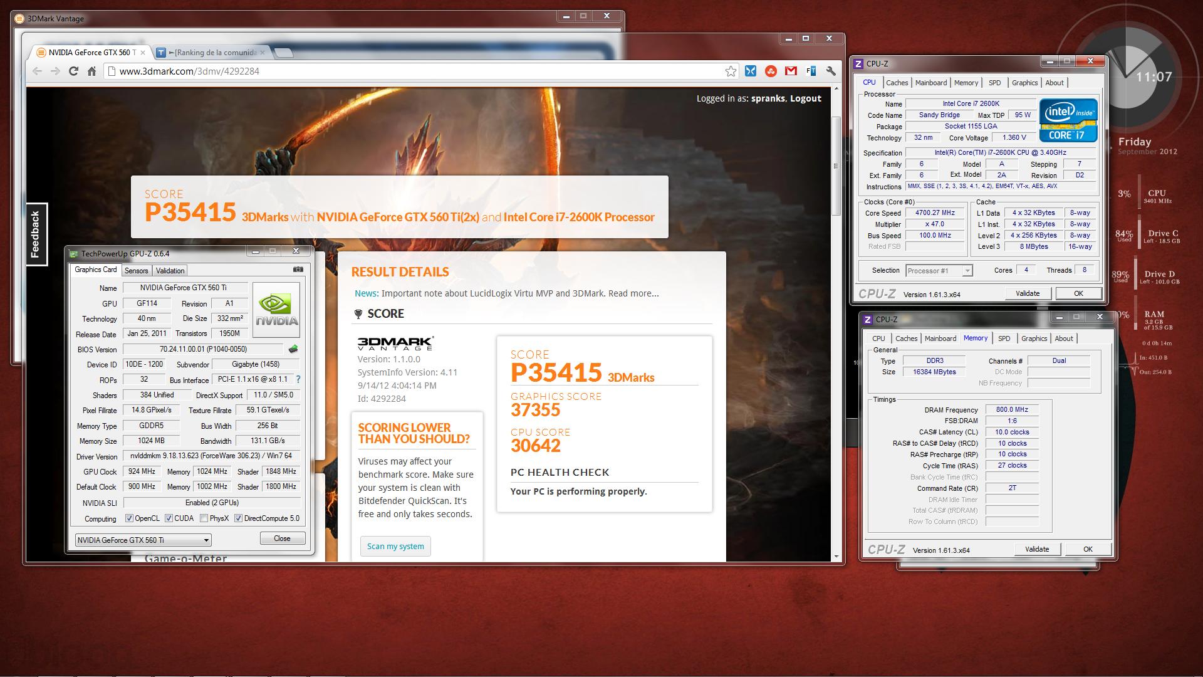Click the Graphics Score 37355 value
The image size is (1203, 677).
click(x=536, y=410)
